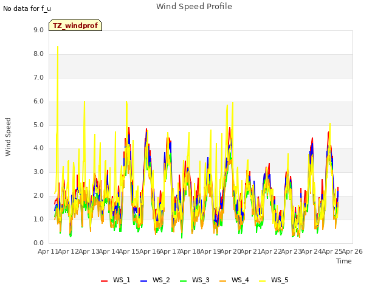Viewport: 389px width, 292px height.
Task: Click the WS_4 orange legend swatch
Action: (223, 281)
